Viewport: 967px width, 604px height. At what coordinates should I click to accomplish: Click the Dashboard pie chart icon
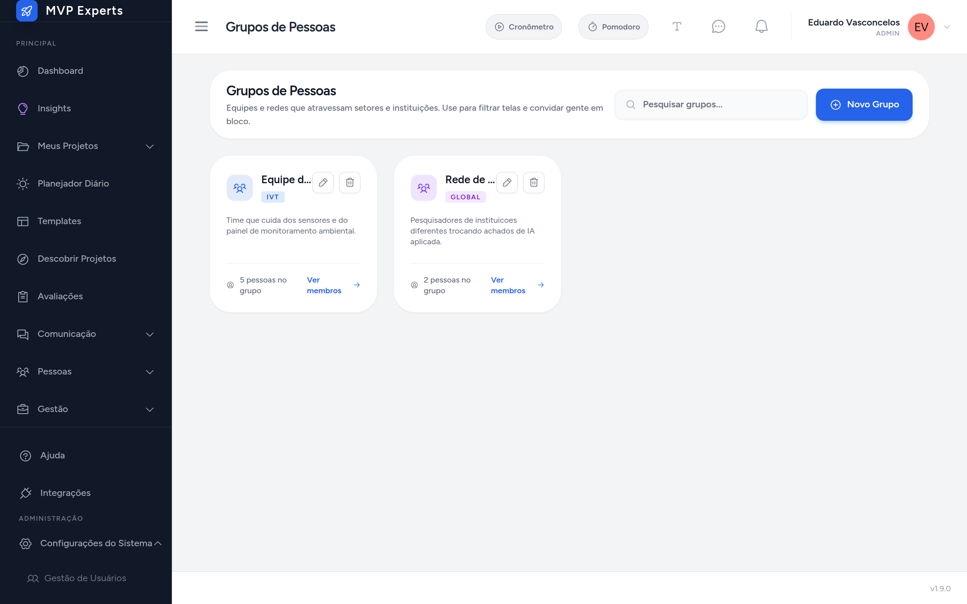[x=23, y=71]
